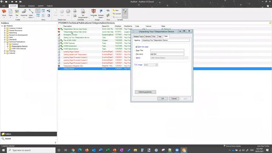Click the Search pane button
The width and height of the screenshot is (272, 153).
28,139
